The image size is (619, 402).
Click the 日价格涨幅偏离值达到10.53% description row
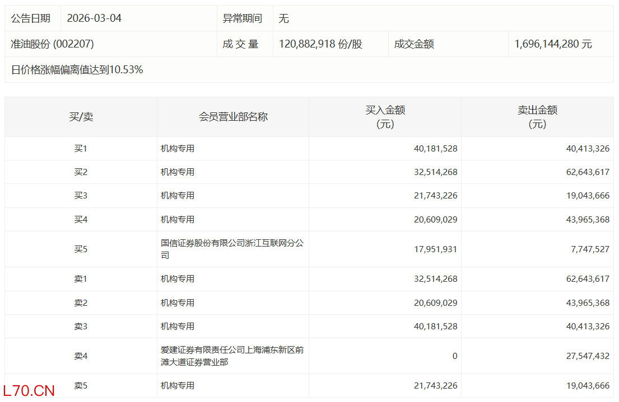coord(77,70)
